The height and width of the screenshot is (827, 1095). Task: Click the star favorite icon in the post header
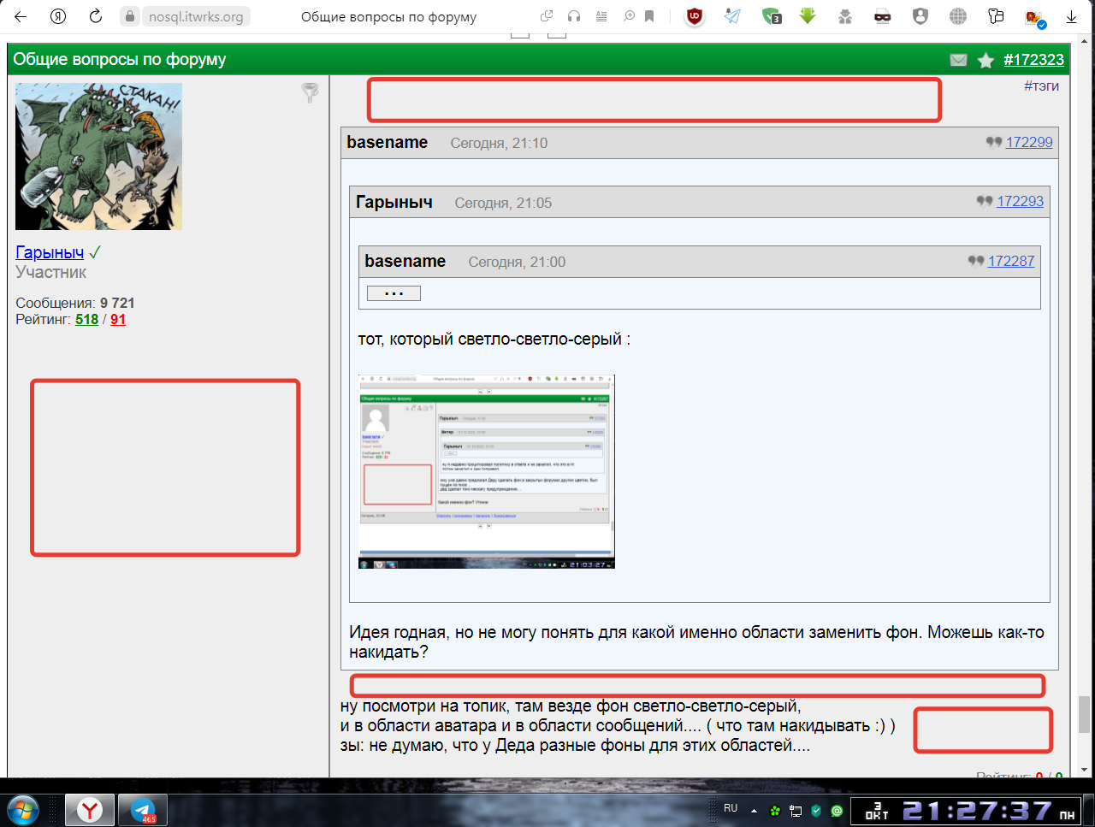pos(985,60)
